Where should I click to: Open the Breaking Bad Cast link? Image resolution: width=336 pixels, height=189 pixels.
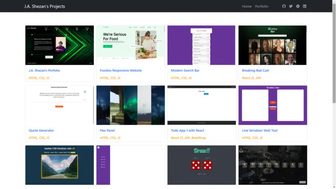(x=255, y=70)
